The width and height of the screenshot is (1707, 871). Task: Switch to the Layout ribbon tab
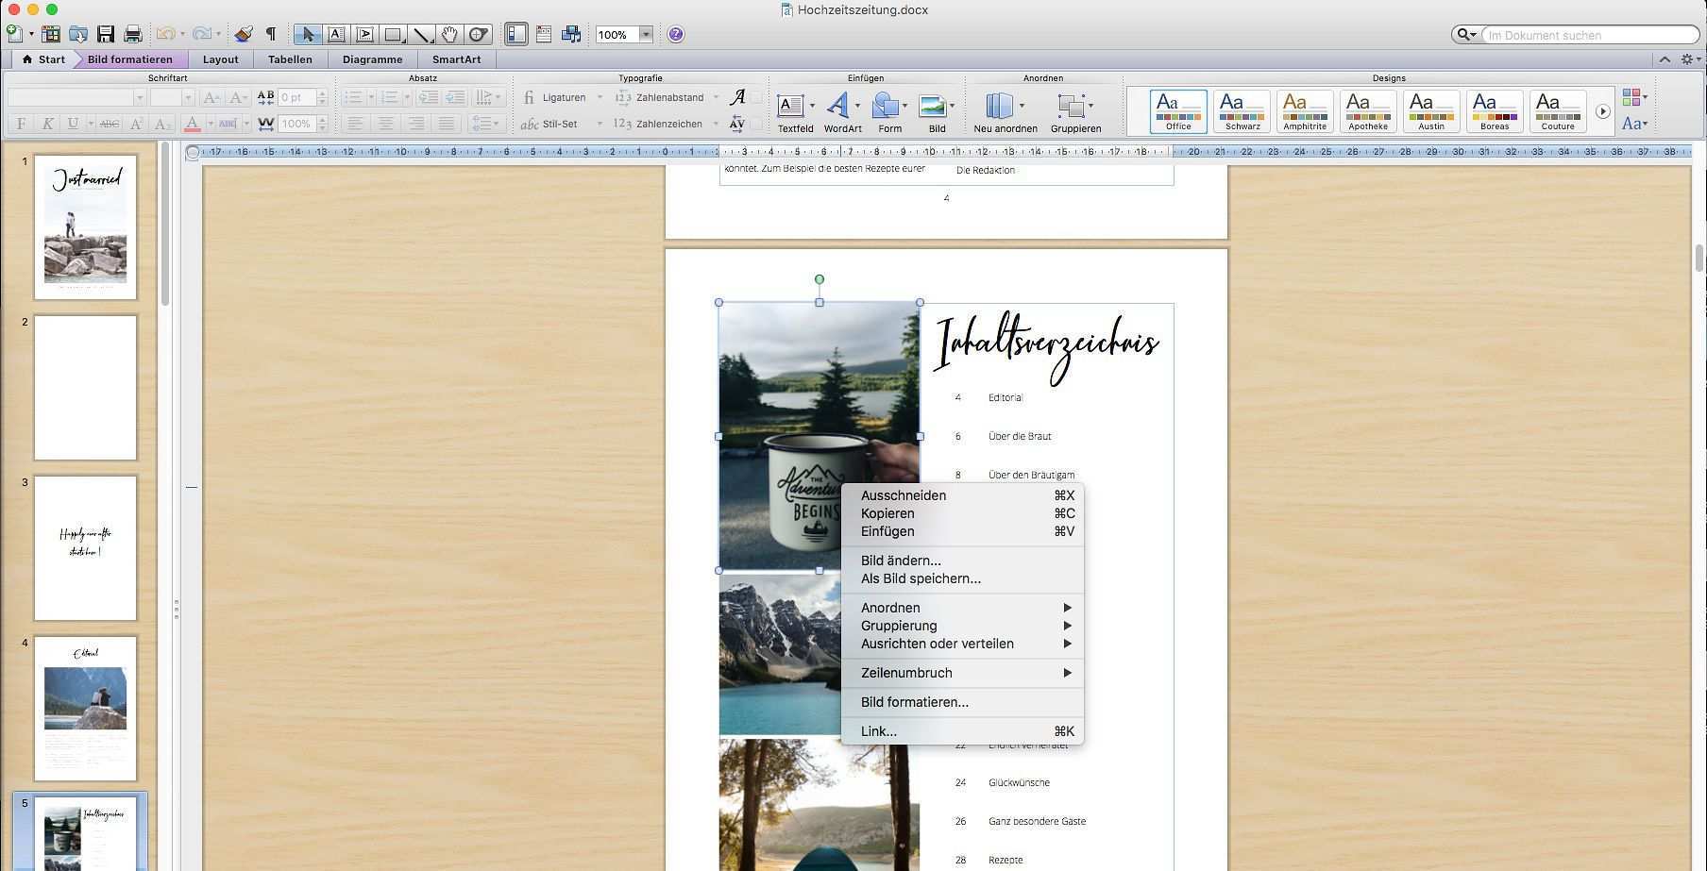(220, 59)
